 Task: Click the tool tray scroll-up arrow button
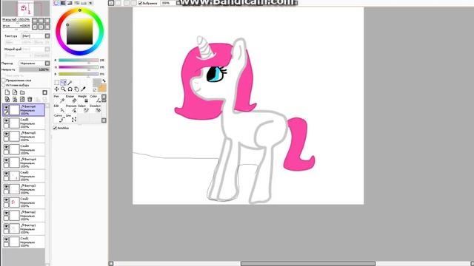tap(104, 97)
